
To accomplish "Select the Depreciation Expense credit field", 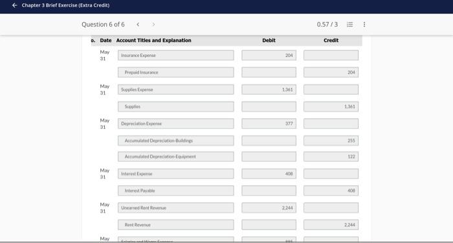I will click(x=331, y=124).
